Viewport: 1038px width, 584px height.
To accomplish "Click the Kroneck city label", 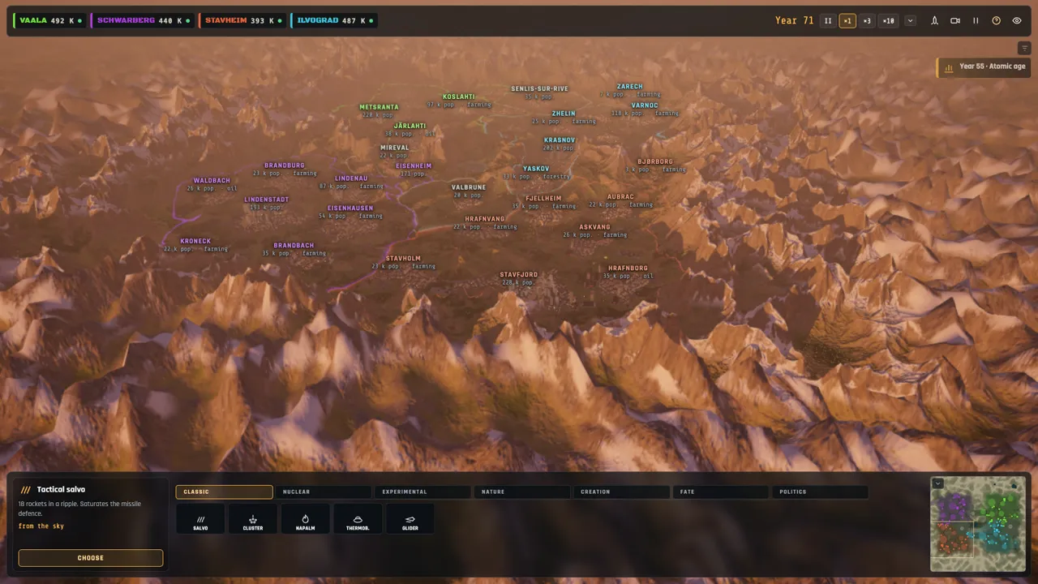I will point(195,241).
